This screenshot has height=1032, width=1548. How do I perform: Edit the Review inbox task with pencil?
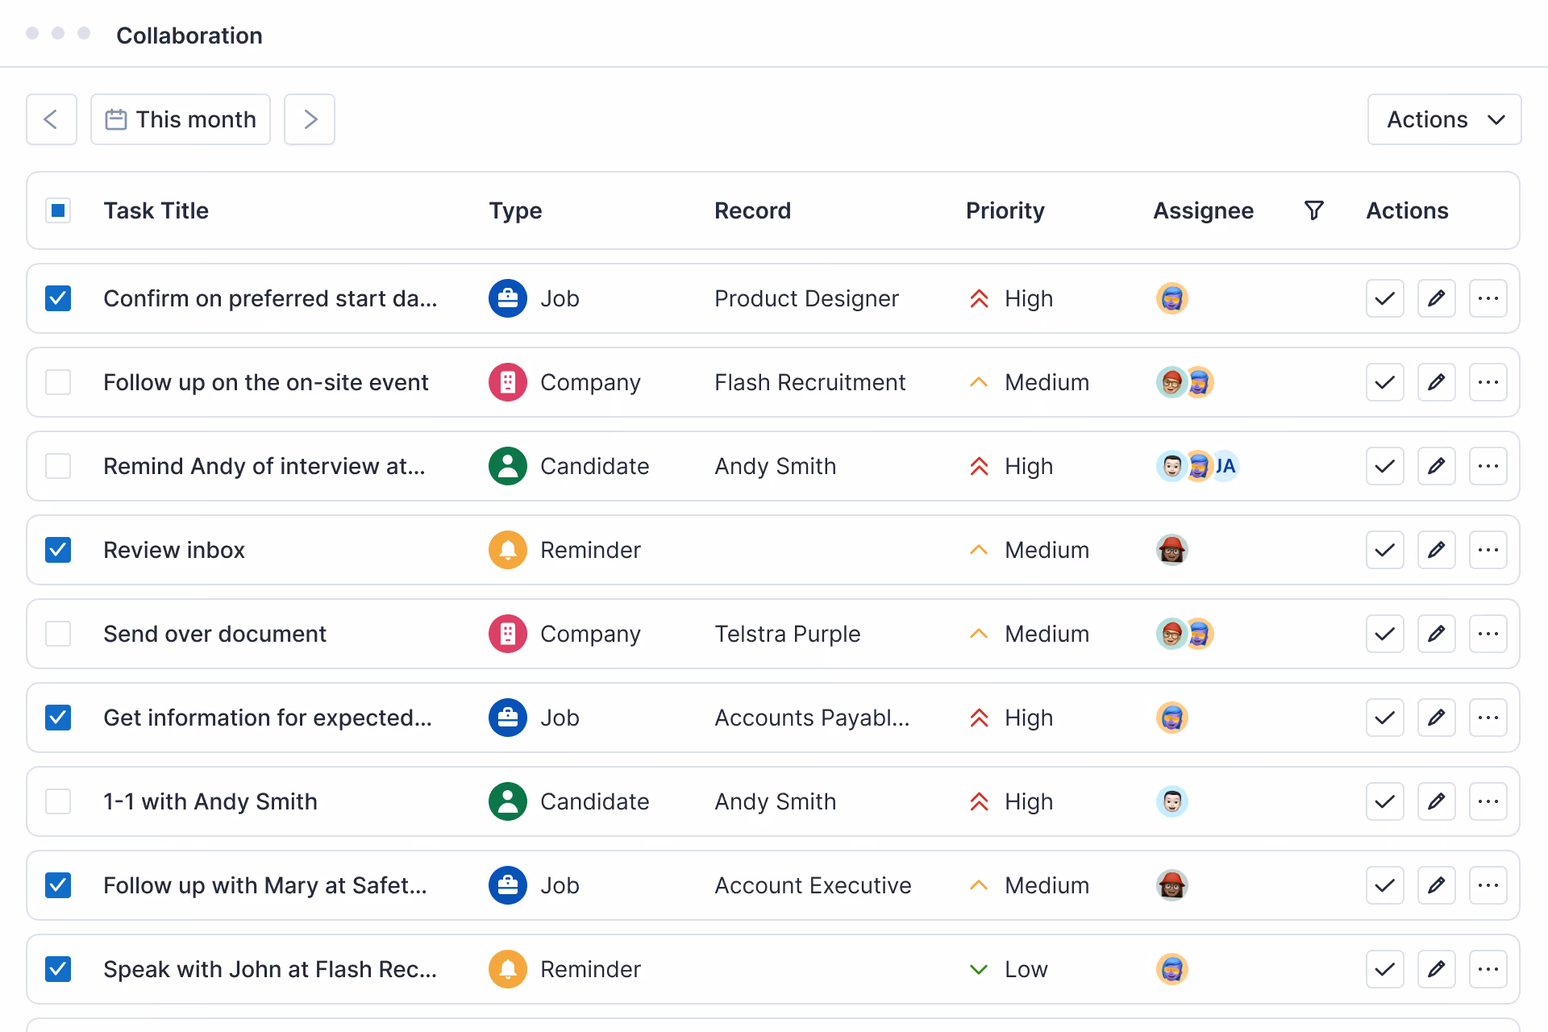pos(1437,550)
